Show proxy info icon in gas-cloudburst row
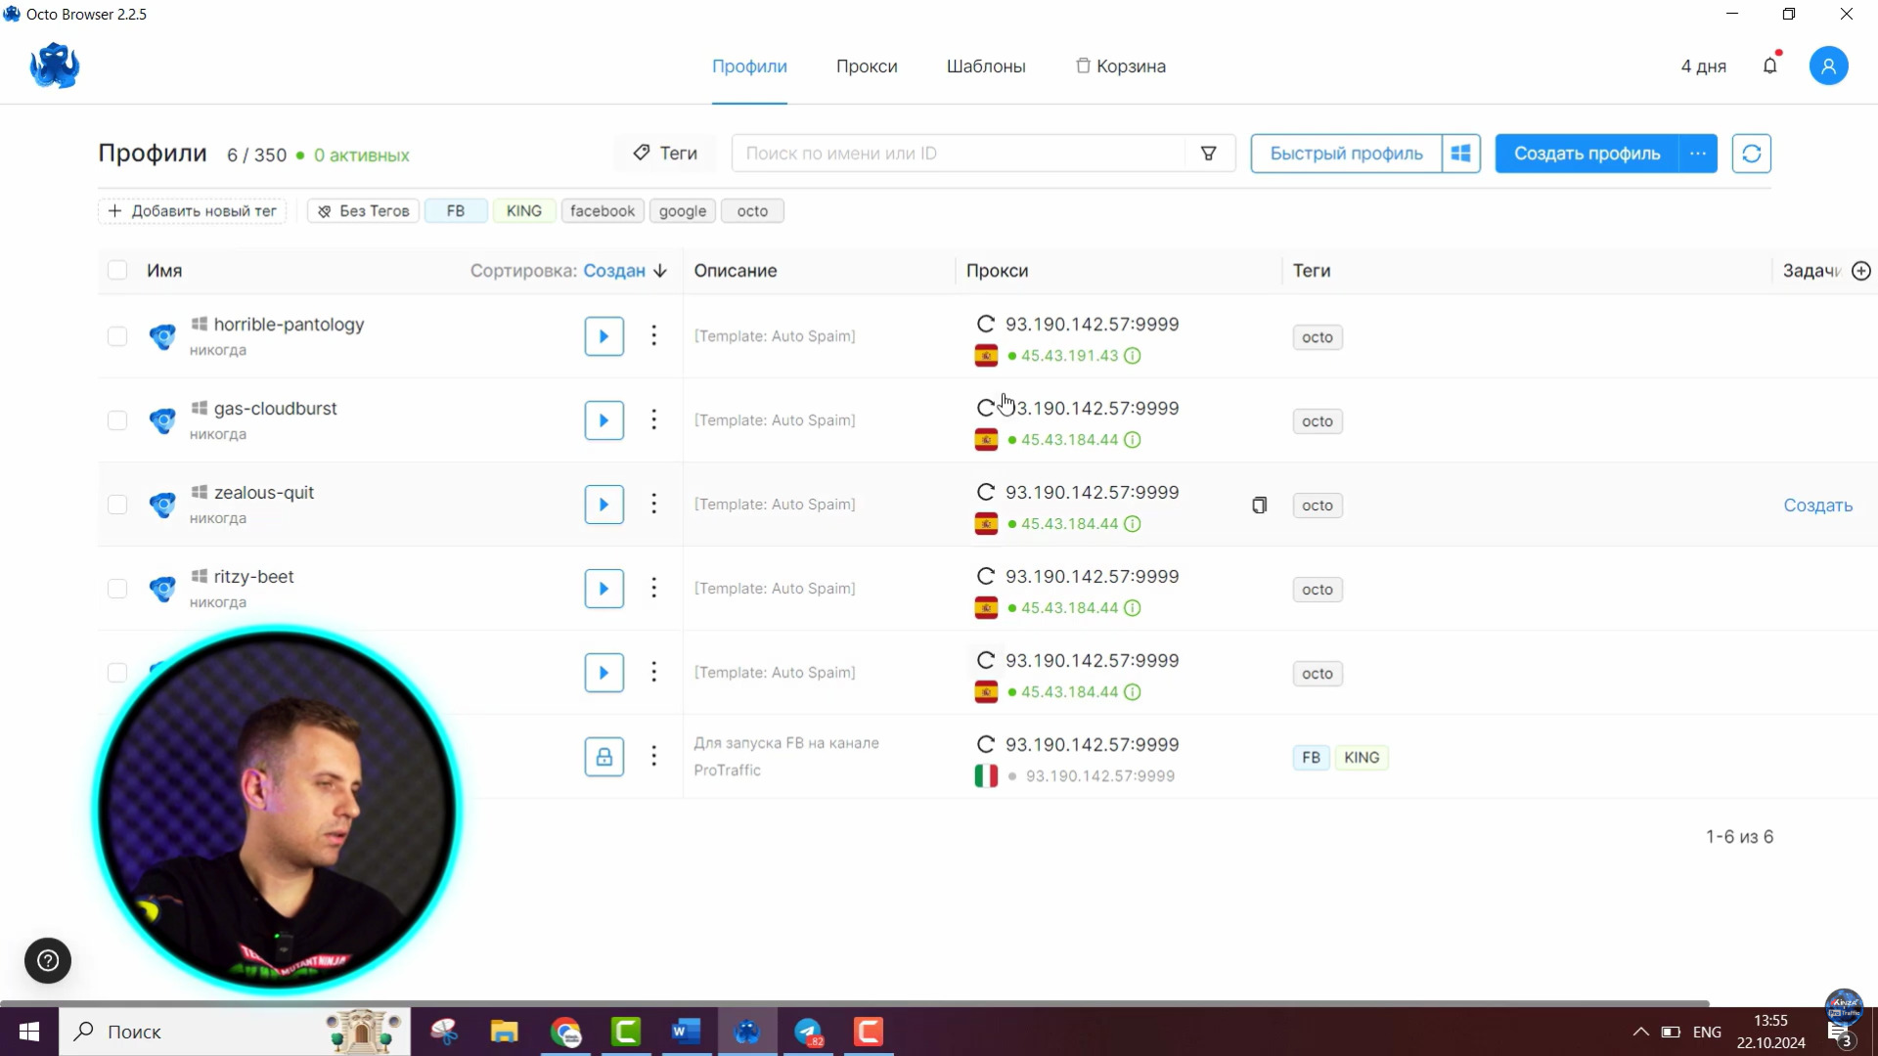Viewport: 1878px width, 1056px height. pos(1133,440)
